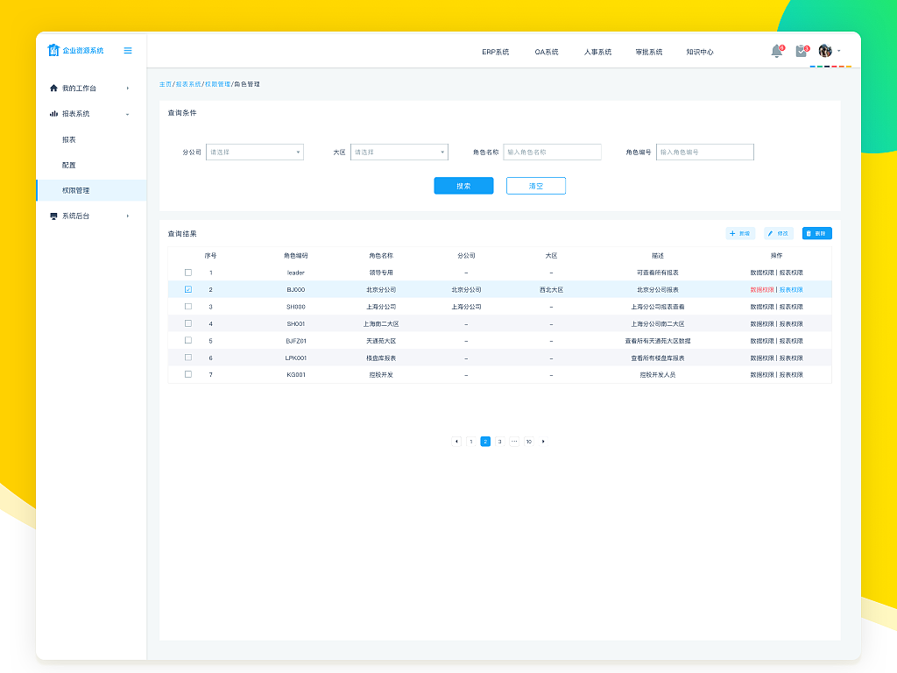897x673 pixels.
Task: Check the checkbox for row 5 BJFZ01
Action: point(188,340)
